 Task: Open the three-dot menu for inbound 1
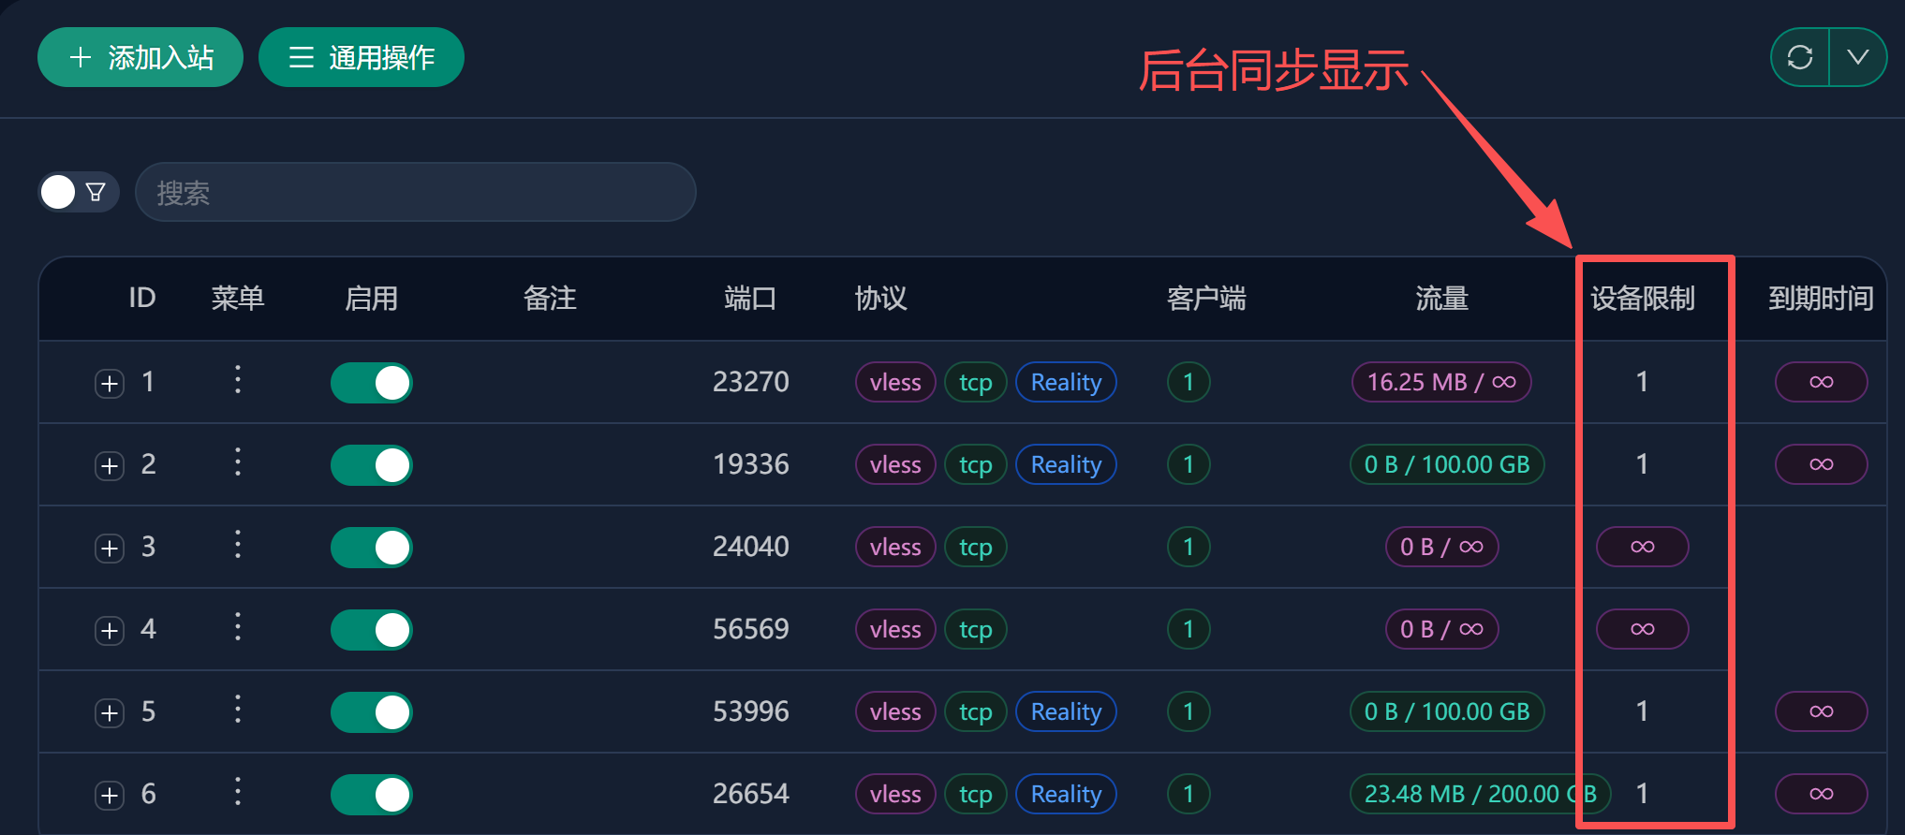click(x=238, y=380)
